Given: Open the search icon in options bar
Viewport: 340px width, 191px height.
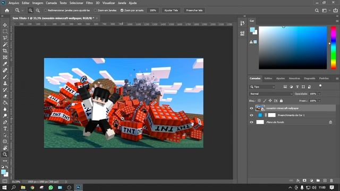Looking at the screenshot, I should [317, 11].
